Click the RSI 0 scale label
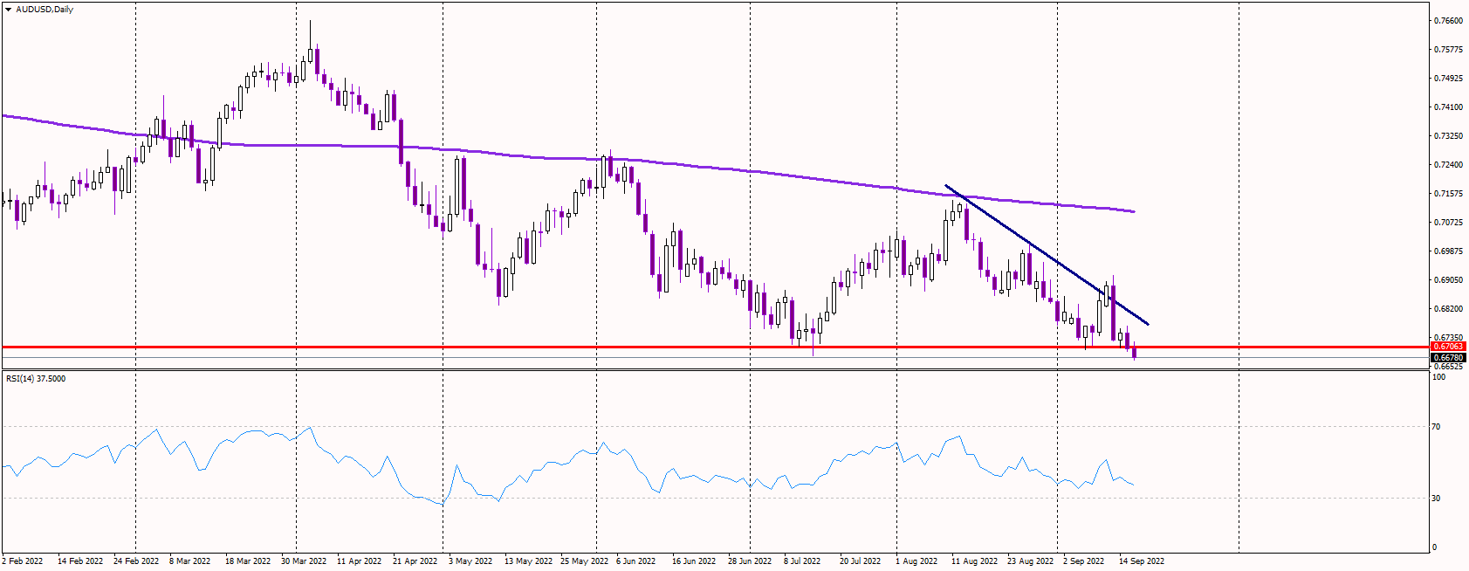1469x571 pixels. [x=1435, y=547]
